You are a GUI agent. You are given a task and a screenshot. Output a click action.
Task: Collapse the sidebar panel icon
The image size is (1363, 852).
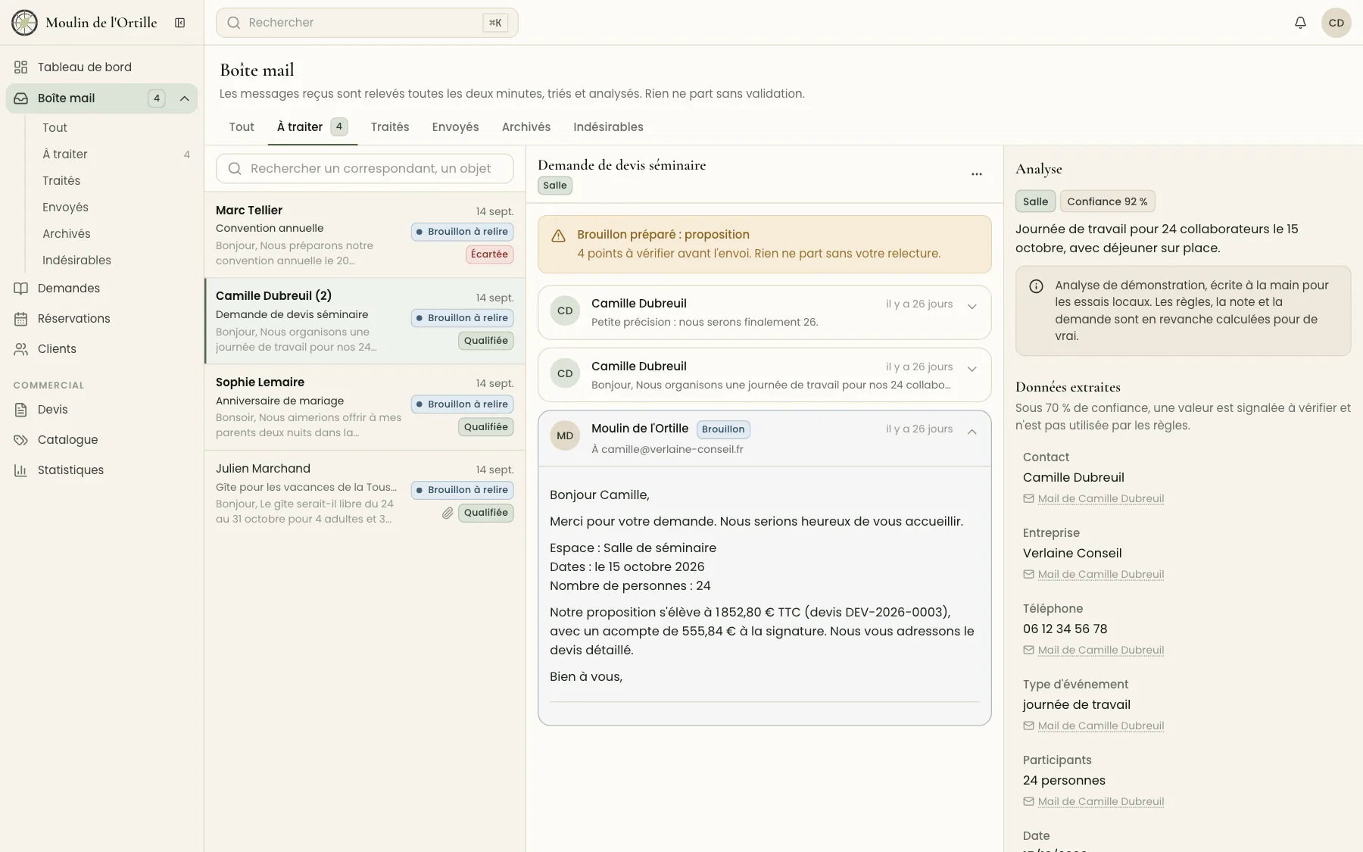(180, 23)
